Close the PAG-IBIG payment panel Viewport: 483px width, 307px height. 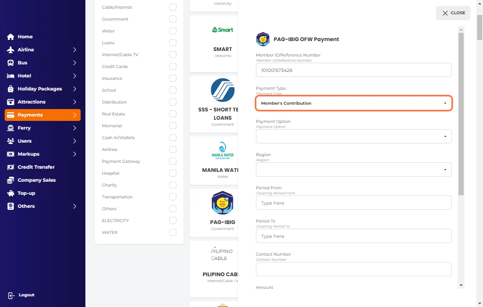tap(453, 13)
